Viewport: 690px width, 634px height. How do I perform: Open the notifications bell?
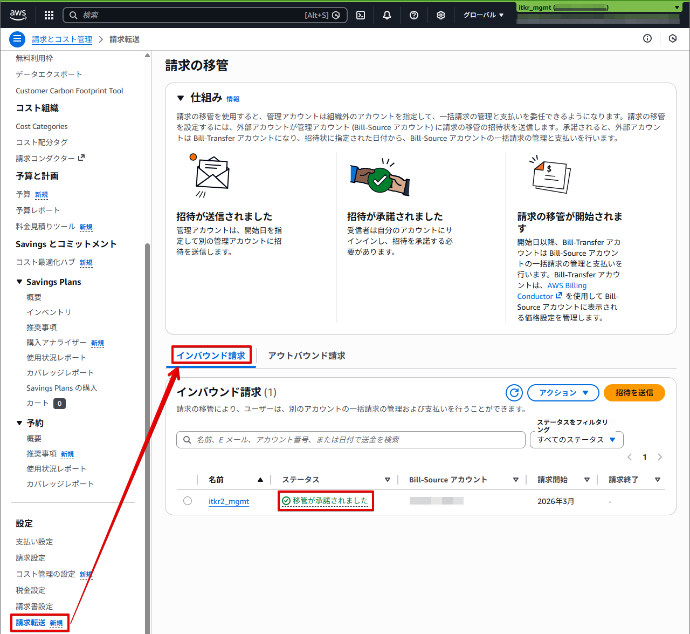point(387,15)
